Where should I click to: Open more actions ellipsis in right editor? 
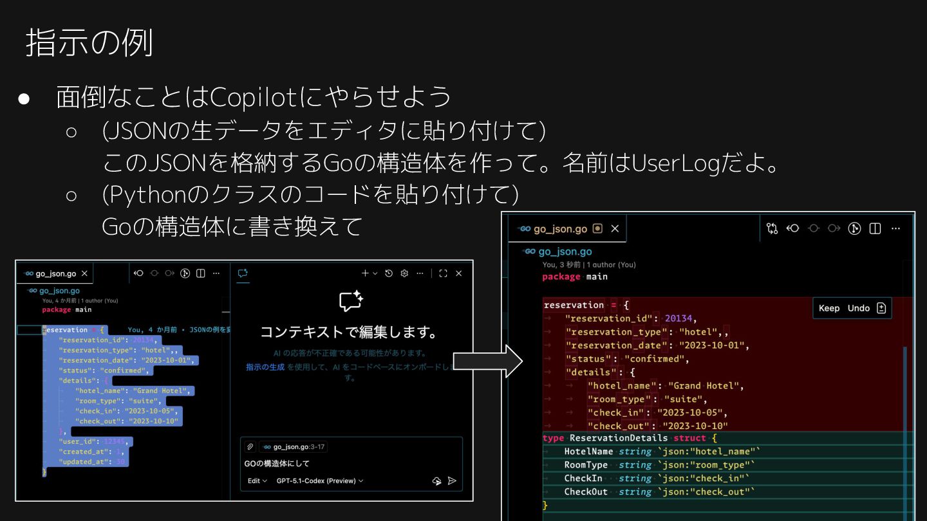[x=895, y=228]
